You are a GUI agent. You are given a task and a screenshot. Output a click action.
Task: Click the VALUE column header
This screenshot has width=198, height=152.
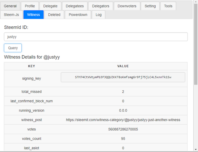123,66
